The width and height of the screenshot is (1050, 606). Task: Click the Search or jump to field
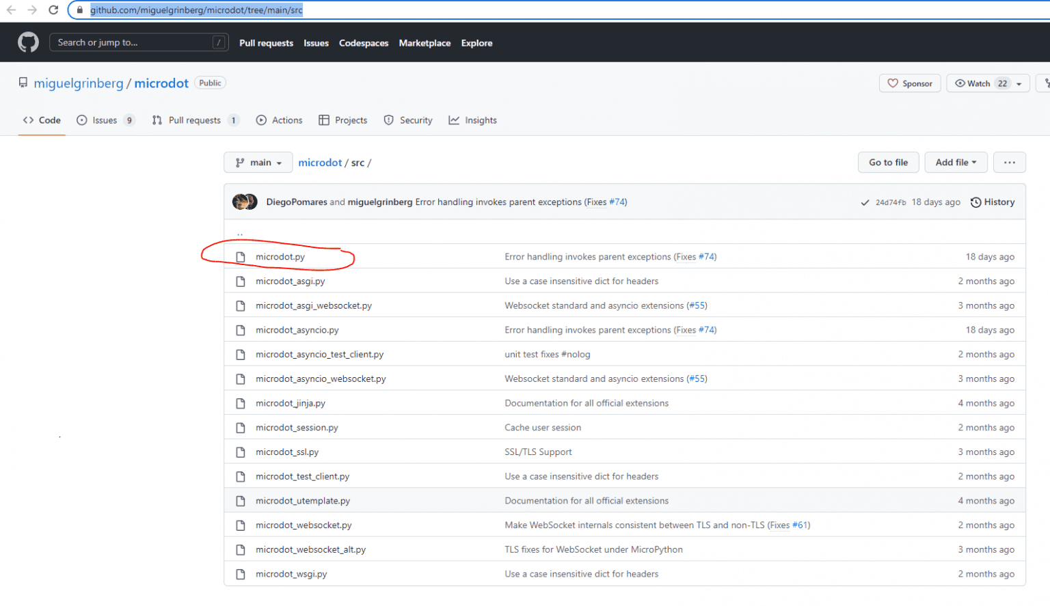point(133,42)
